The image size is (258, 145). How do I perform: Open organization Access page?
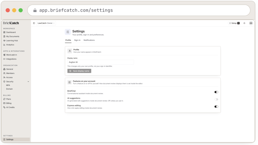point(8,77)
